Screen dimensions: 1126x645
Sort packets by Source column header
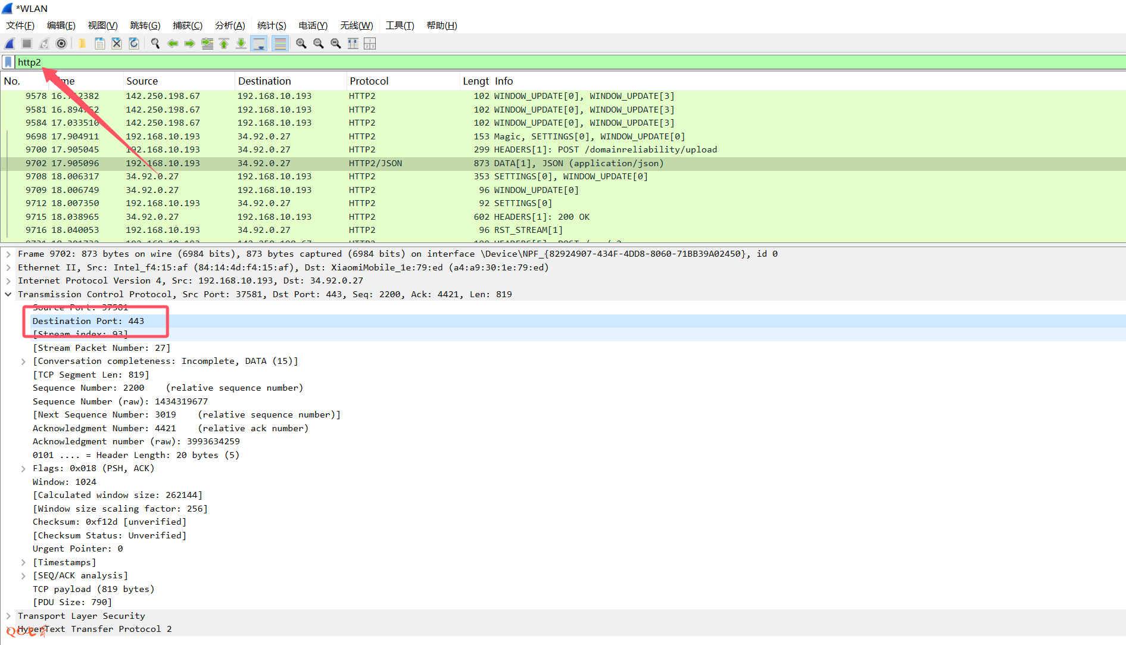point(142,81)
